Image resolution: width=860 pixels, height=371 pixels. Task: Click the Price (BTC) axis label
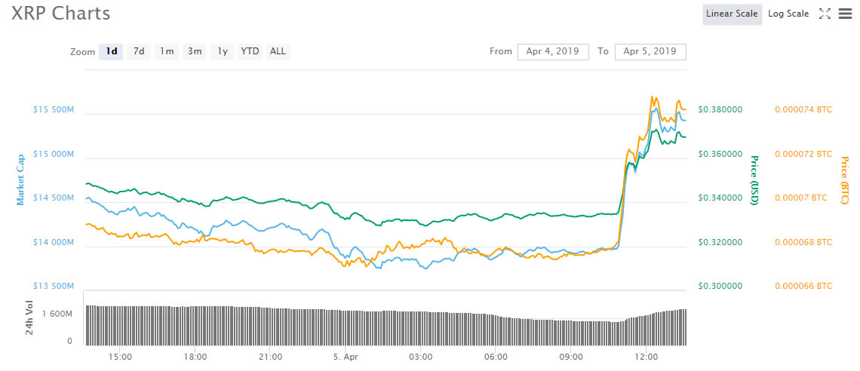pos(845,179)
